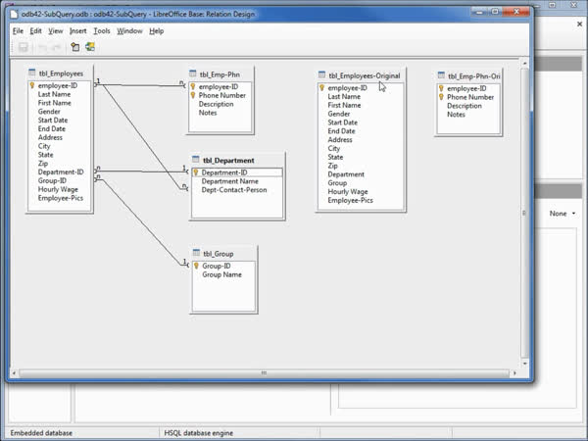Click the Add Tables toolbar icon

point(74,47)
